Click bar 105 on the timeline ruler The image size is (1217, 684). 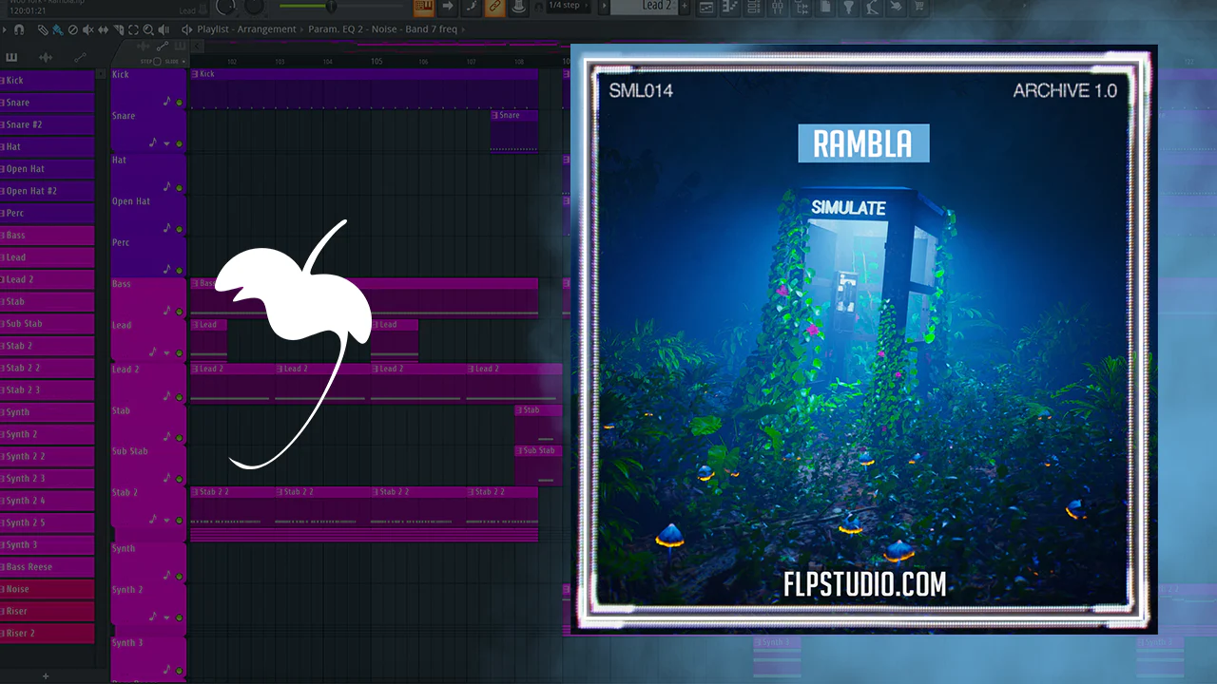tap(377, 62)
